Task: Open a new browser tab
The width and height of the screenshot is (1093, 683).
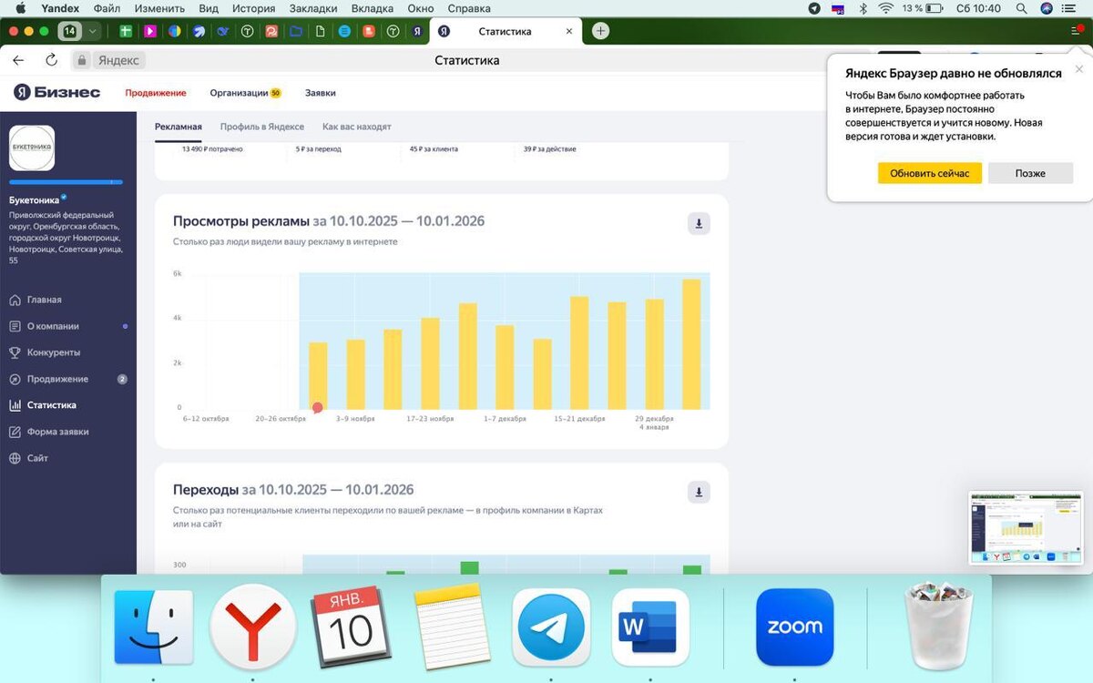Action: 600,31
